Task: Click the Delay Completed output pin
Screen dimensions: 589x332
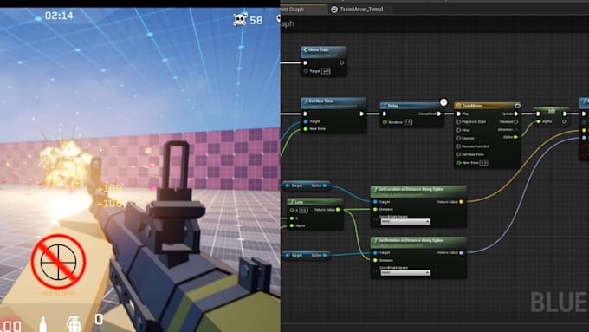Action: pyautogui.click(x=439, y=114)
